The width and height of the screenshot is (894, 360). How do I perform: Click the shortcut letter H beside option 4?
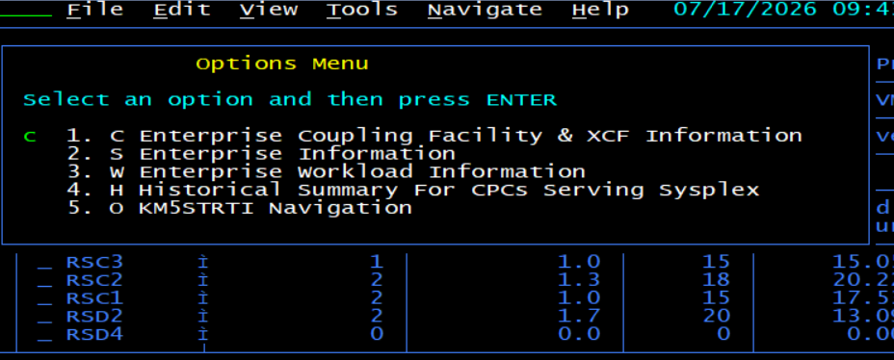click(117, 191)
